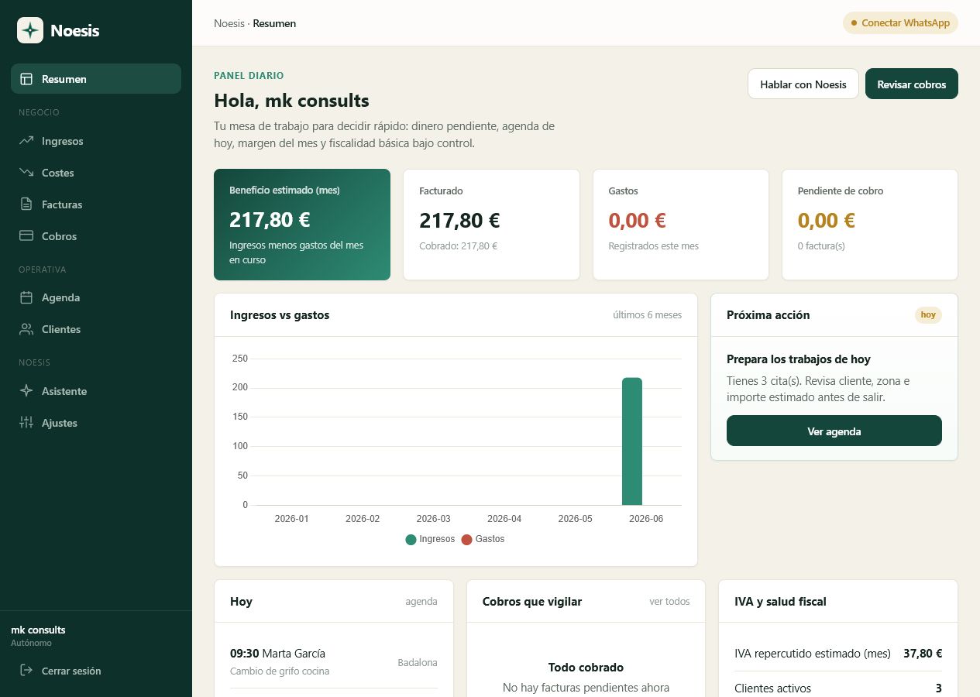Click the Noesis star logo icon
The height and width of the screenshot is (697, 980).
click(30, 31)
